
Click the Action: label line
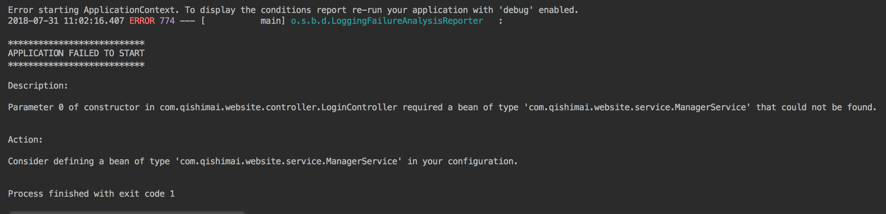pos(25,140)
